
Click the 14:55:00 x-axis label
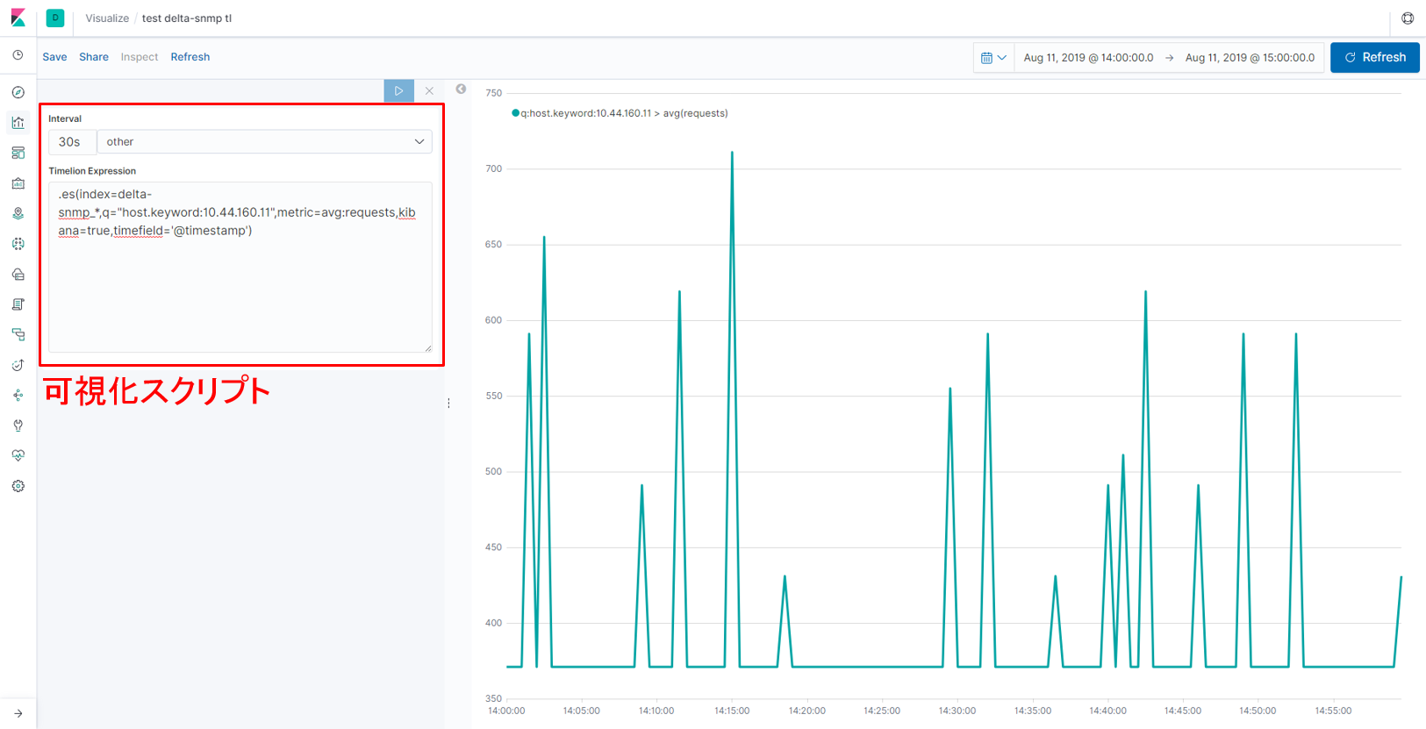click(1333, 711)
